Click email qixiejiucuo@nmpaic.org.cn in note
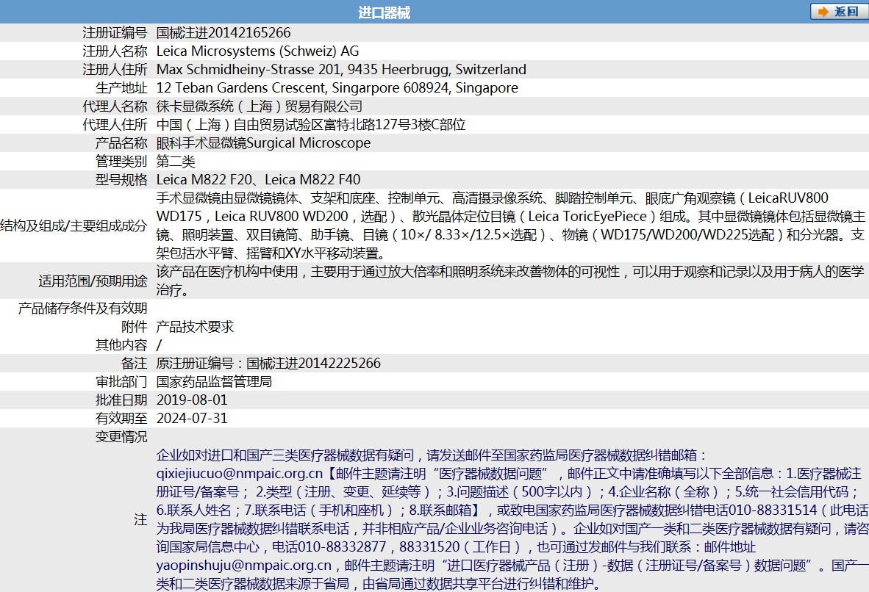 click(240, 474)
